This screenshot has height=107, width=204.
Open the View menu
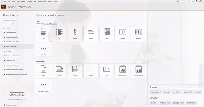[x=18, y=1]
